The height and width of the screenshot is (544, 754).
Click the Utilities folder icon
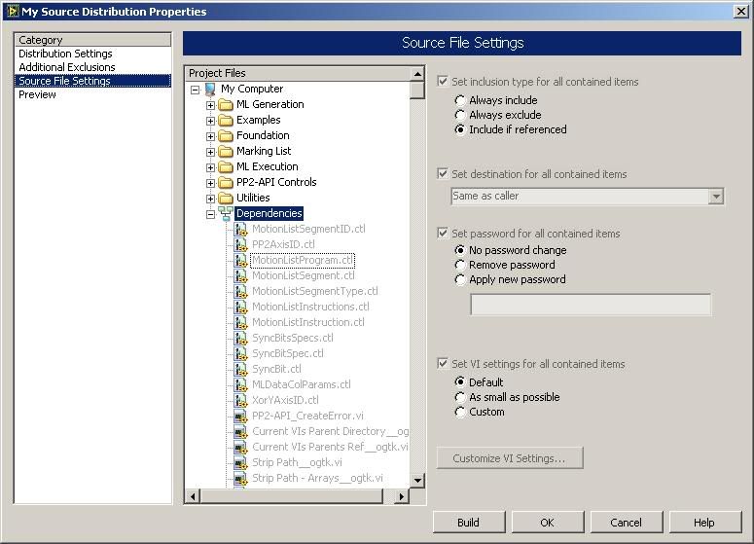226,199
